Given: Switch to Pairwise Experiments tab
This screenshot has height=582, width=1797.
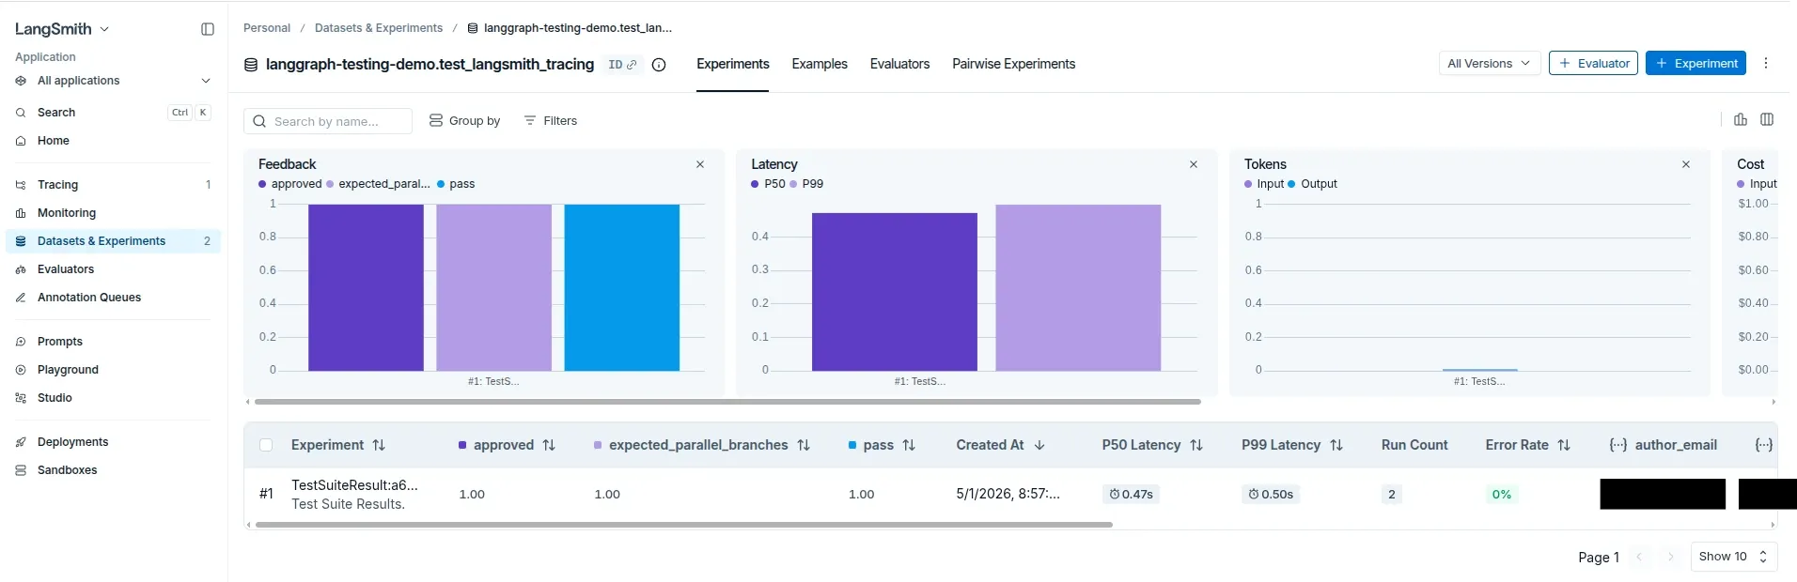Looking at the screenshot, I should 1013,64.
